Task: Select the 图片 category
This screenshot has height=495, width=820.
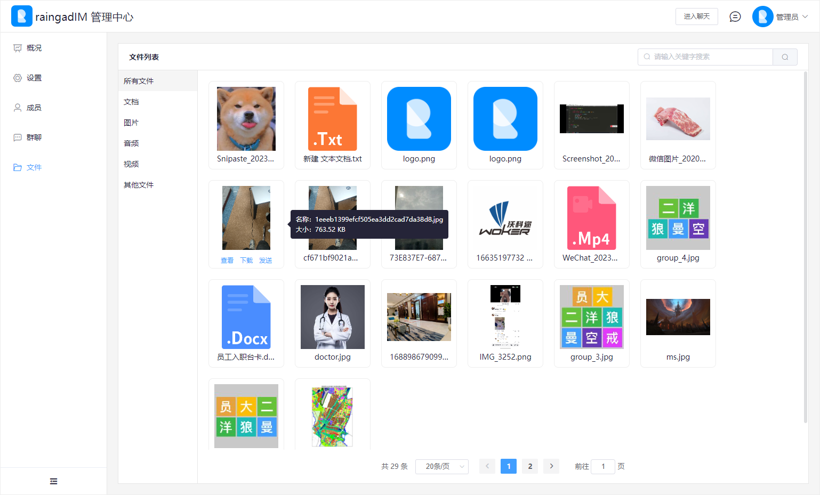Action: point(158,123)
